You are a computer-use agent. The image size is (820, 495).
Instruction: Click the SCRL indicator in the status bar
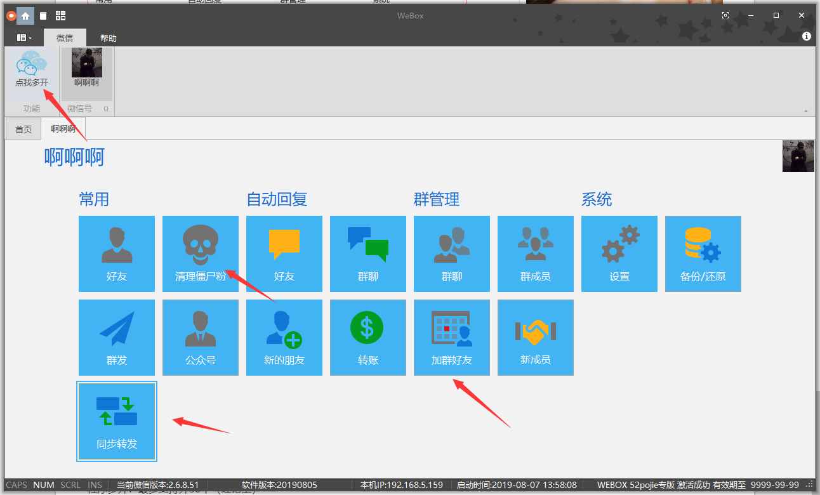70,485
